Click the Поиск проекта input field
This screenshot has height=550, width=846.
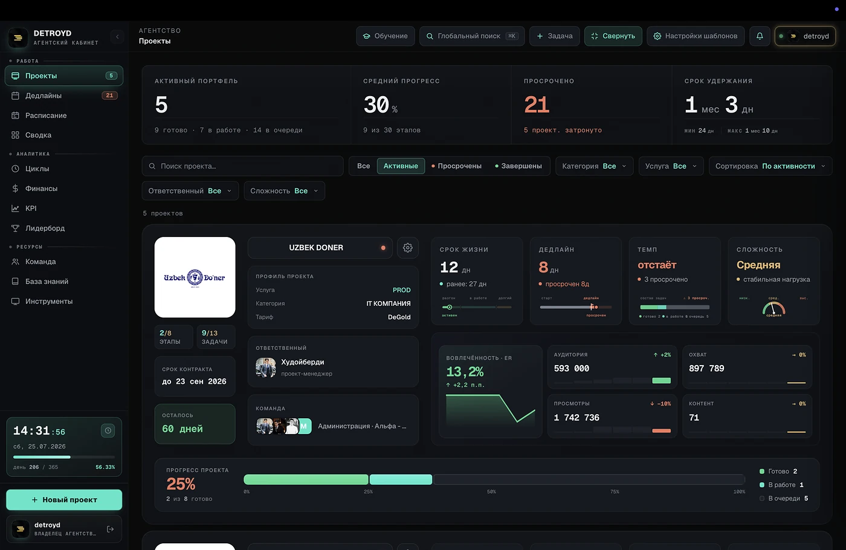243,166
